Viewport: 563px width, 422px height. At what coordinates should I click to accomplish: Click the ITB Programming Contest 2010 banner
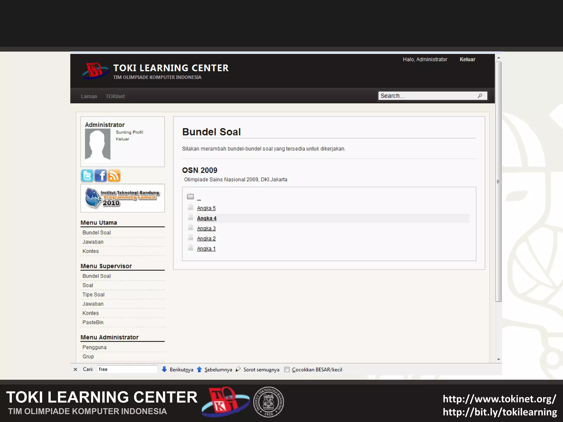[123, 198]
